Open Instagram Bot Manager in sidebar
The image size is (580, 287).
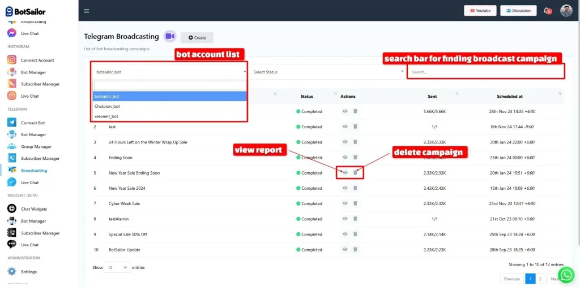coord(33,72)
